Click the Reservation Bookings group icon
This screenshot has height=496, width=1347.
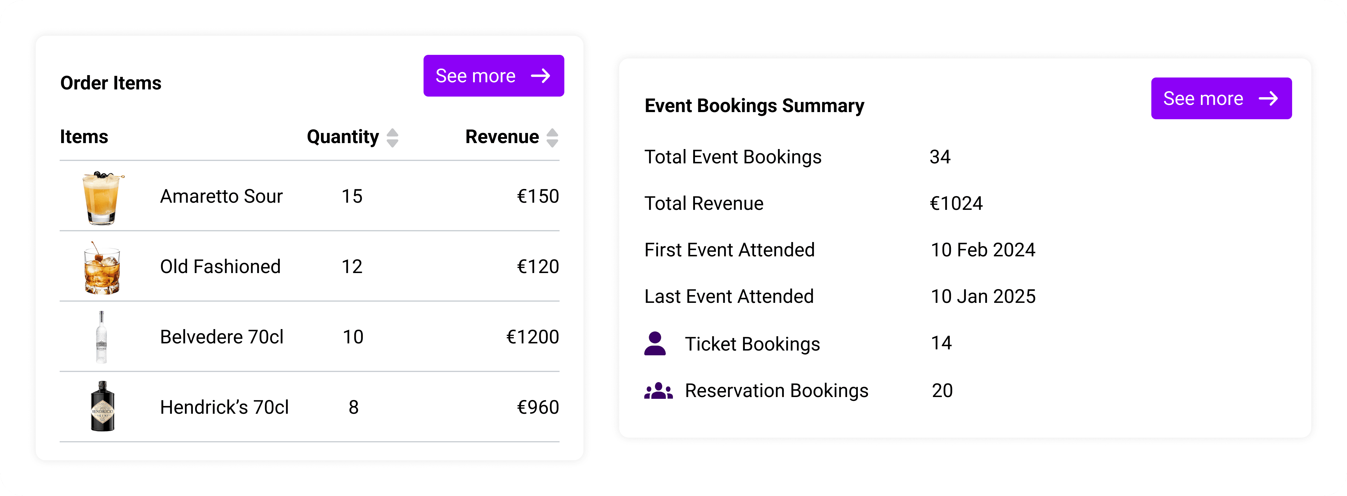[x=658, y=391]
